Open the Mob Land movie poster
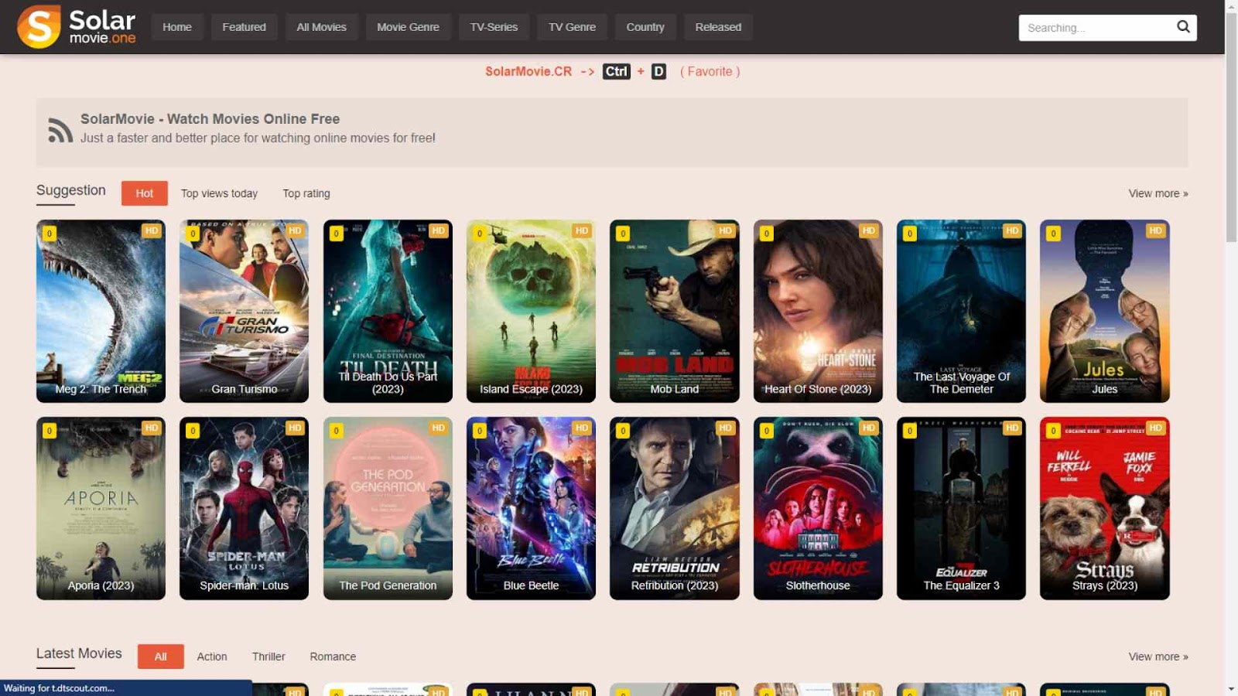The width and height of the screenshot is (1238, 696). tap(675, 311)
